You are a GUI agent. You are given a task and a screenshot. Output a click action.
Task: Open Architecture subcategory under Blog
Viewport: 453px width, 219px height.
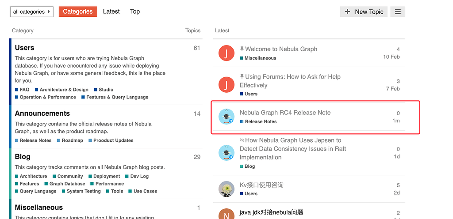[x=31, y=176]
